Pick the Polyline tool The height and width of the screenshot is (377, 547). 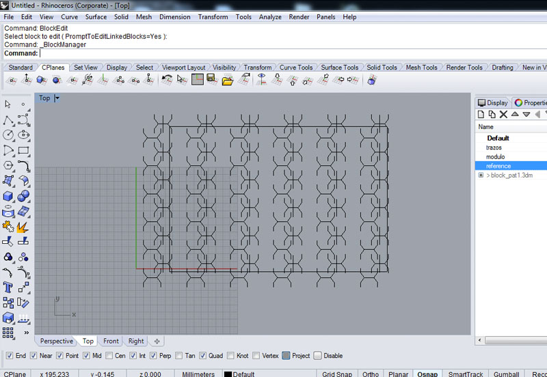tap(8, 121)
